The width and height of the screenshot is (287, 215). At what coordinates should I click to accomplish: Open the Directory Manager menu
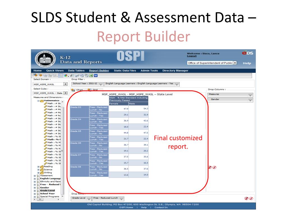pyautogui.click(x=175, y=71)
